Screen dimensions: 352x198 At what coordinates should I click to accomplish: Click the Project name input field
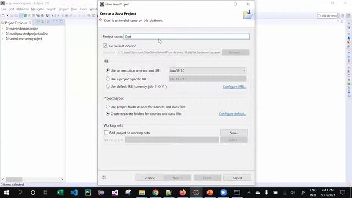coord(186,36)
